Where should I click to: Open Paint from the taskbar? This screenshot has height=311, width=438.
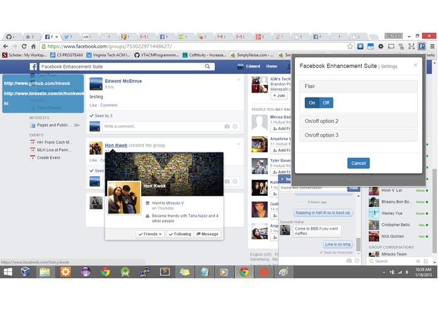tap(284, 272)
